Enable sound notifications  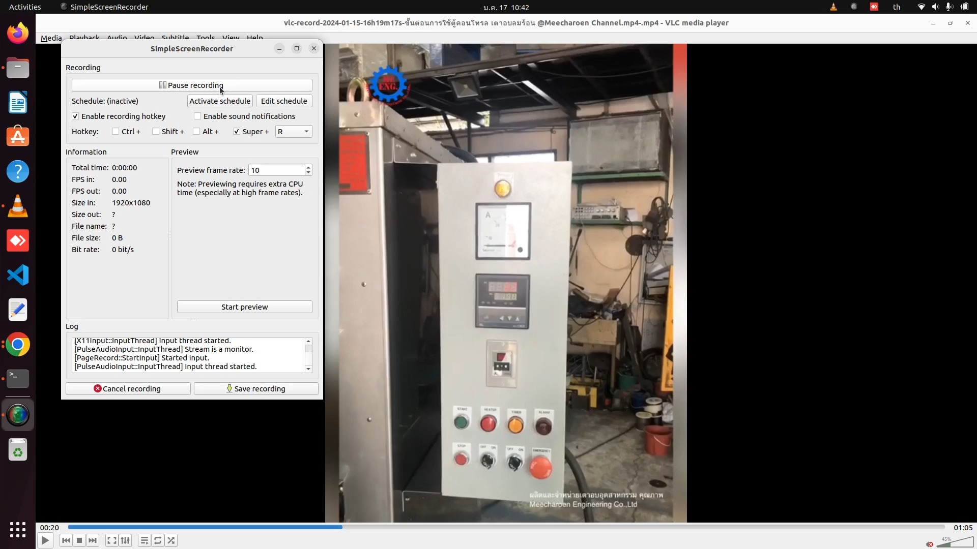198,116
